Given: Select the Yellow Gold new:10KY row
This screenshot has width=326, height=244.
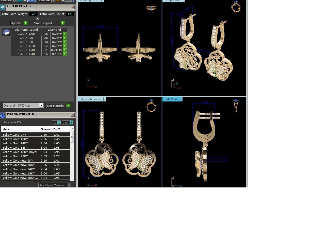Looking at the screenshot, I should pos(35,165).
